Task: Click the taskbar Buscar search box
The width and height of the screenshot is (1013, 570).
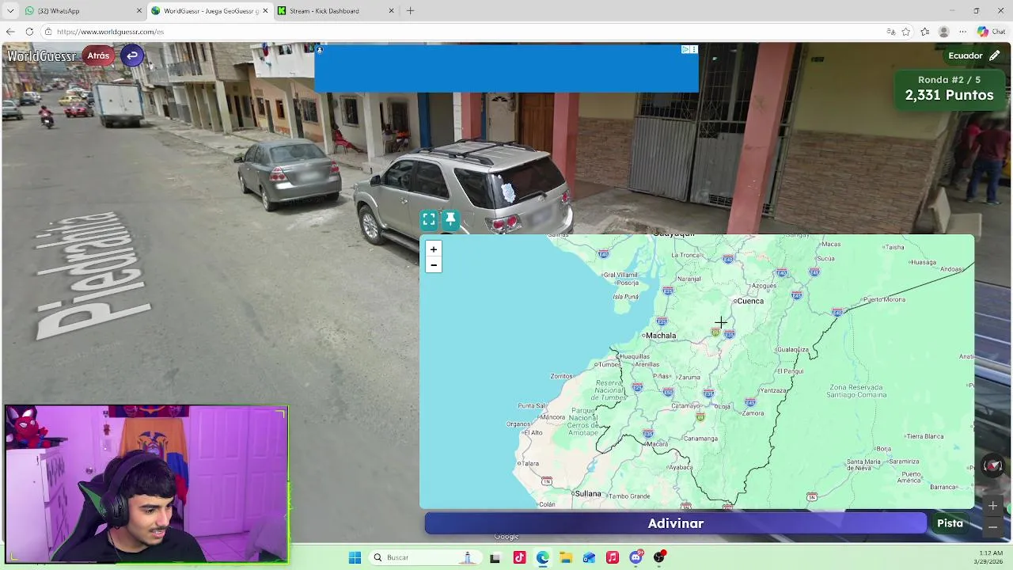Action: [426, 557]
